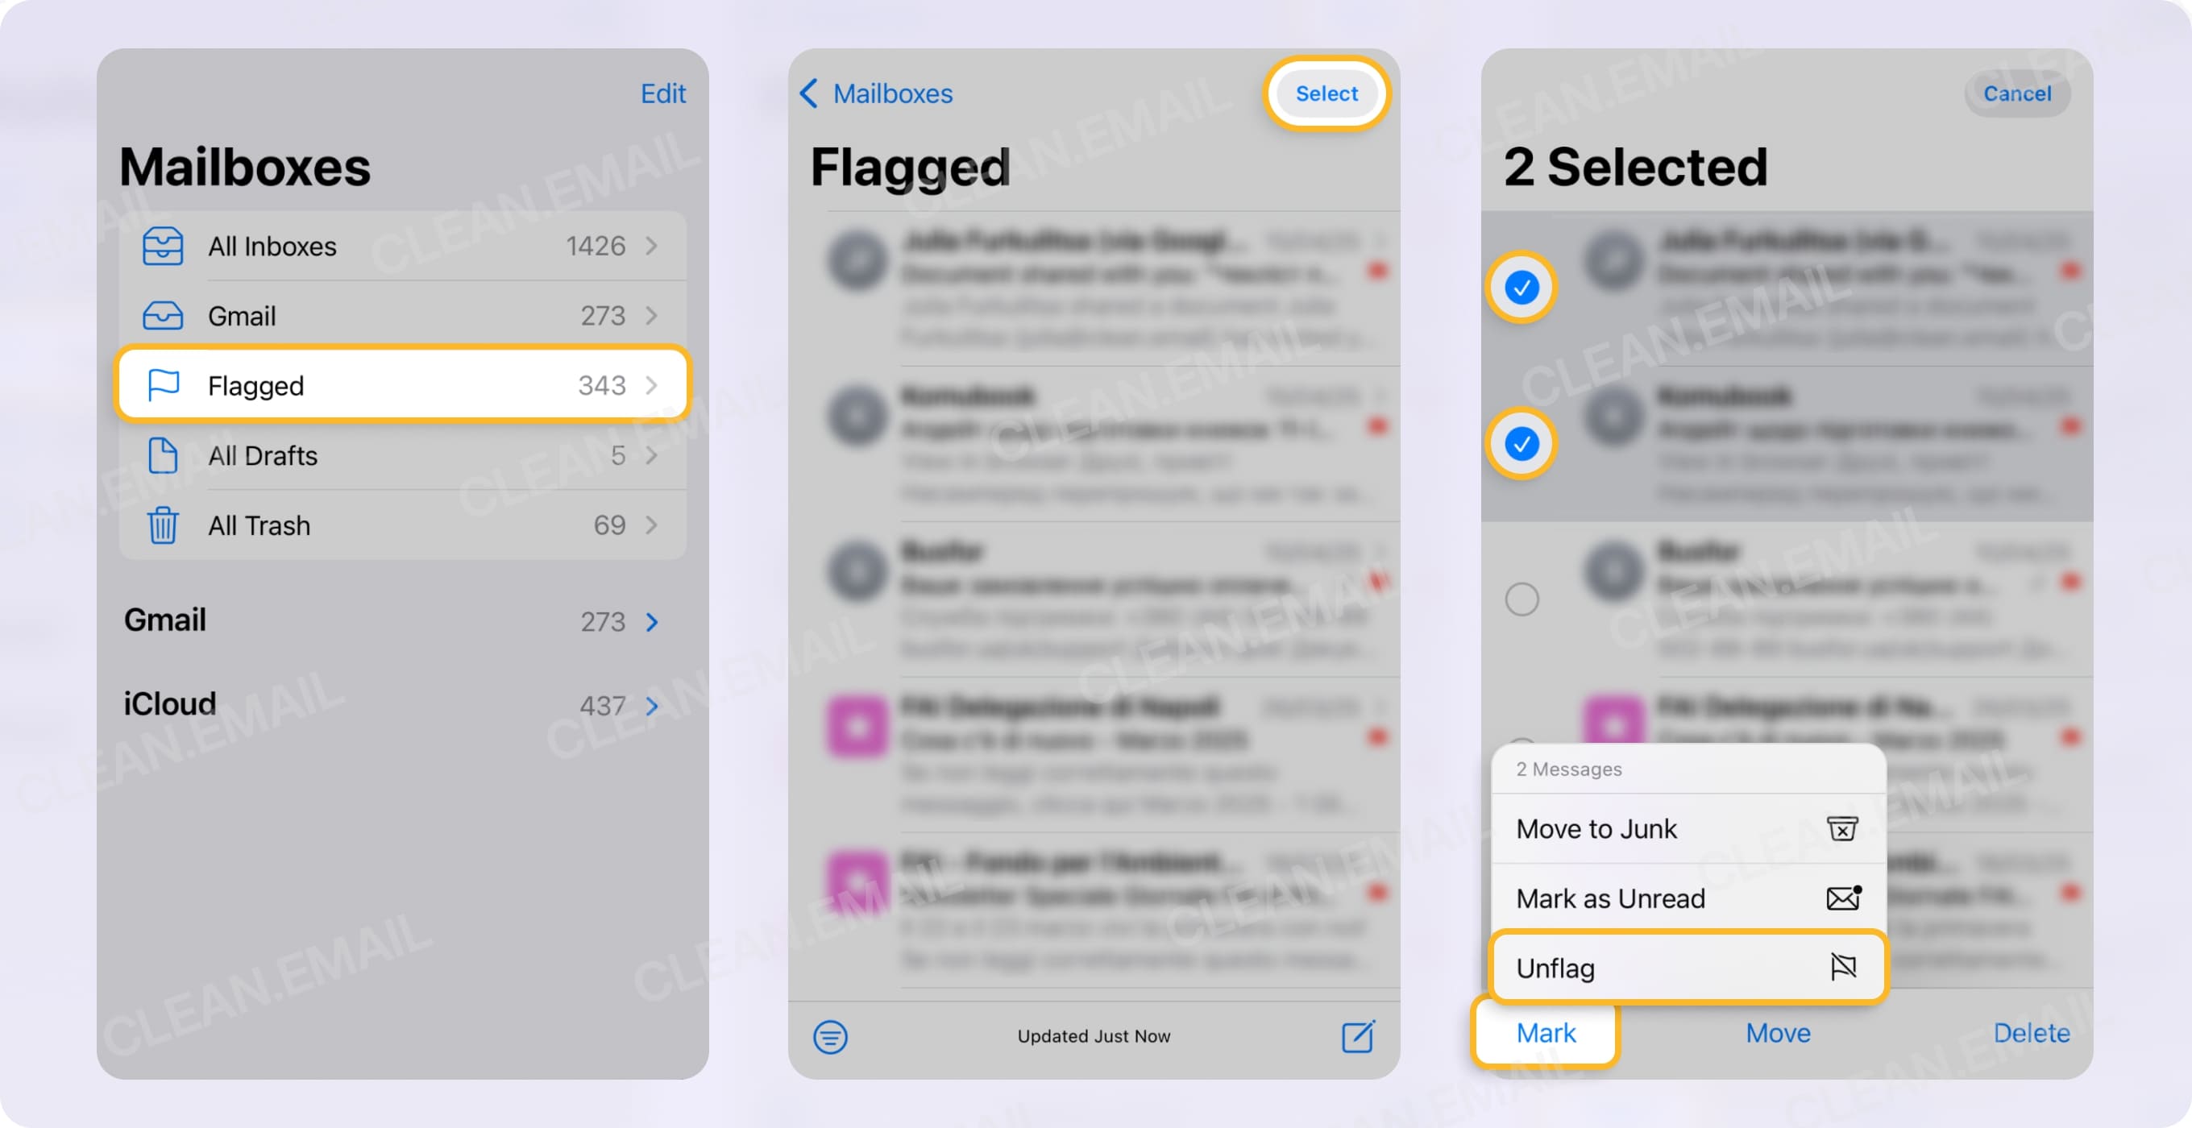Choose Move to Junk from the menu
2192x1128 pixels.
[x=1596, y=828]
